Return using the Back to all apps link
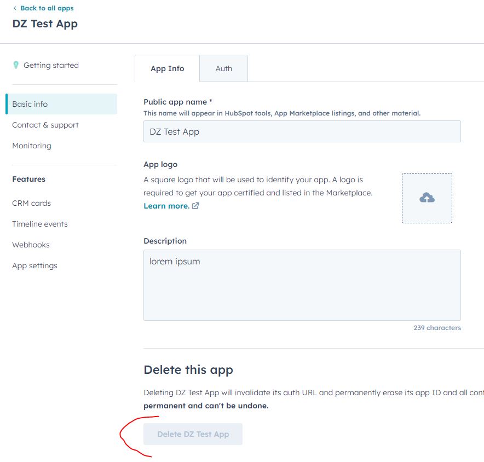This screenshot has width=484, height=462. click(47, 8)
